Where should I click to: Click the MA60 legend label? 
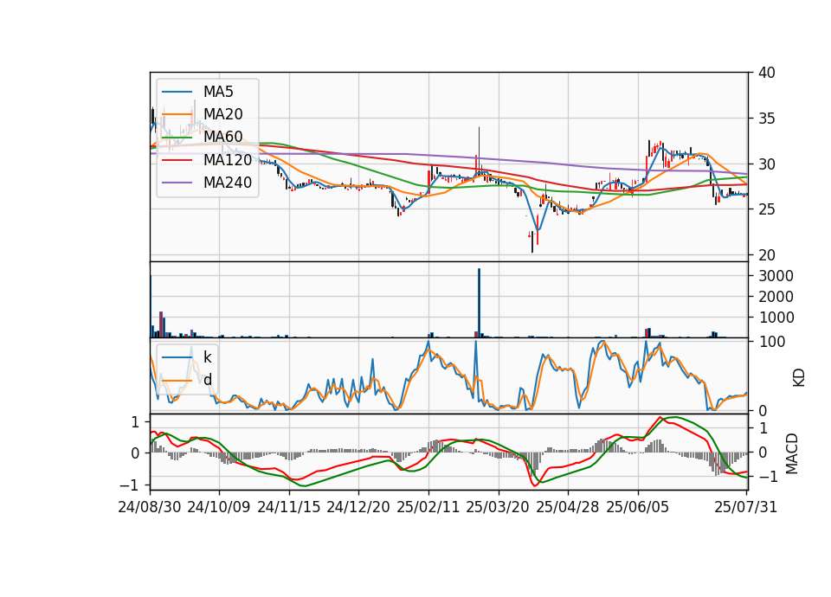coord(222,137)
